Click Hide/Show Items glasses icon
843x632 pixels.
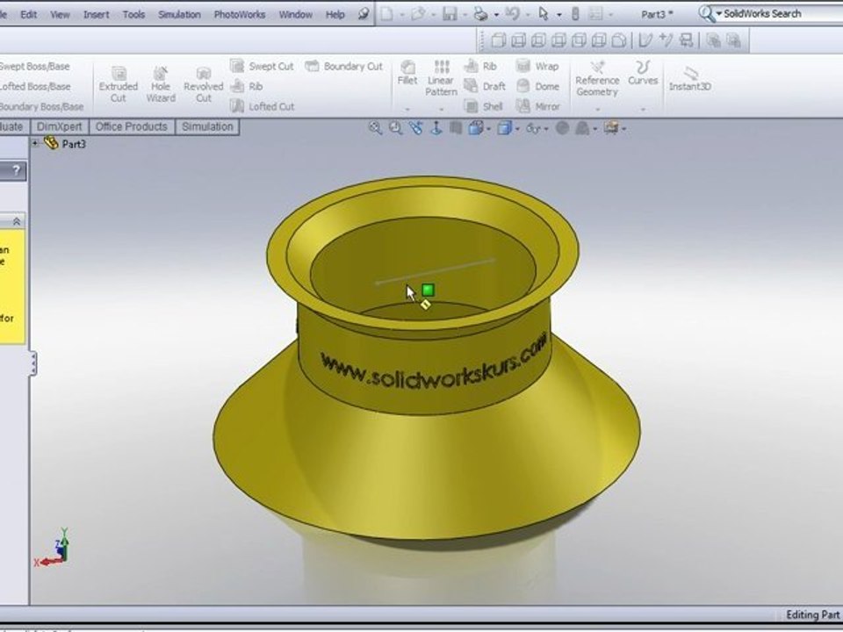(533, 128)
